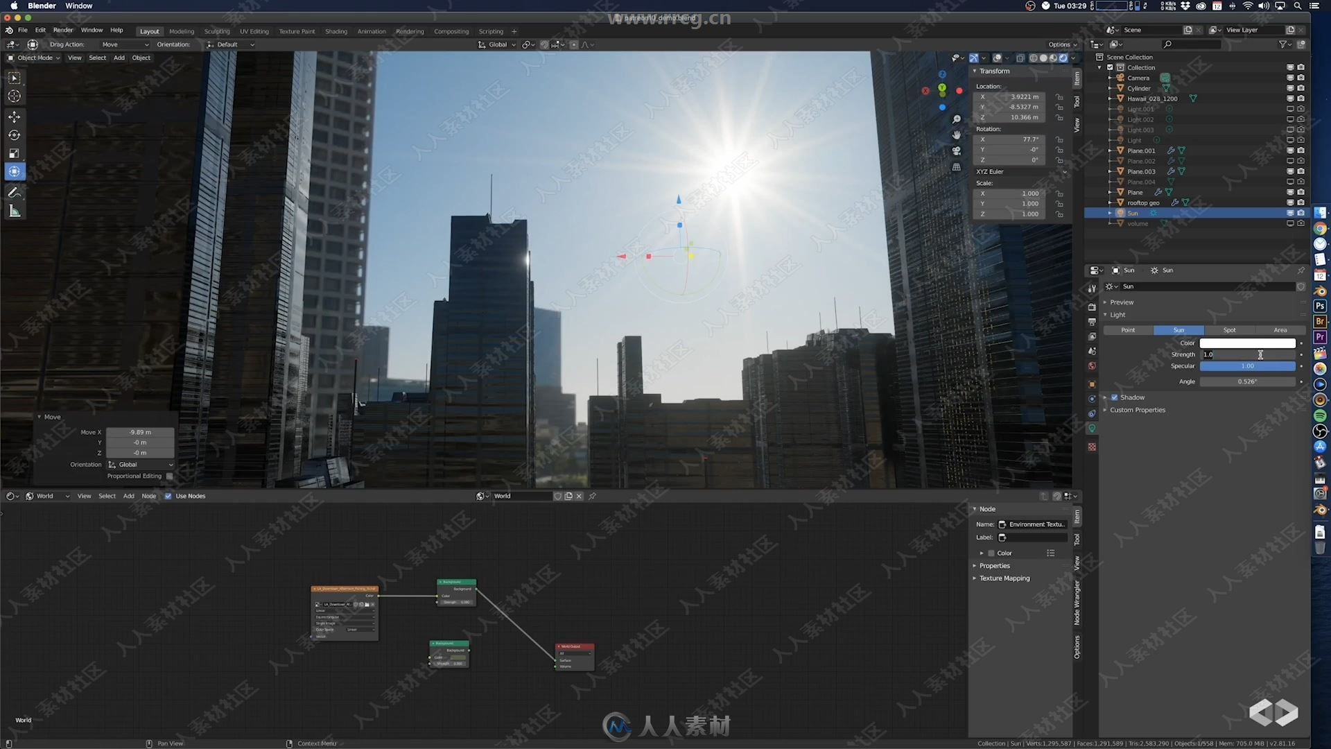This screenshot has width=1331, height=749.
Task: Open the XYZ Euler rotation mode dropdown
Action: coord(1021,171)
